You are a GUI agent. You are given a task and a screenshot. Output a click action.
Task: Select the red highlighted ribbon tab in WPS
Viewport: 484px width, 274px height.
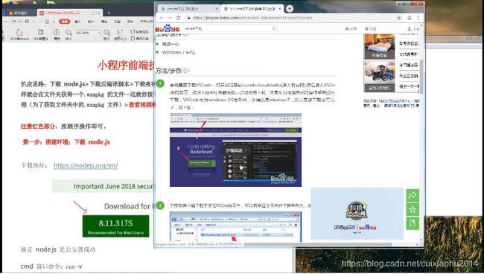click(x=65, y=22)
